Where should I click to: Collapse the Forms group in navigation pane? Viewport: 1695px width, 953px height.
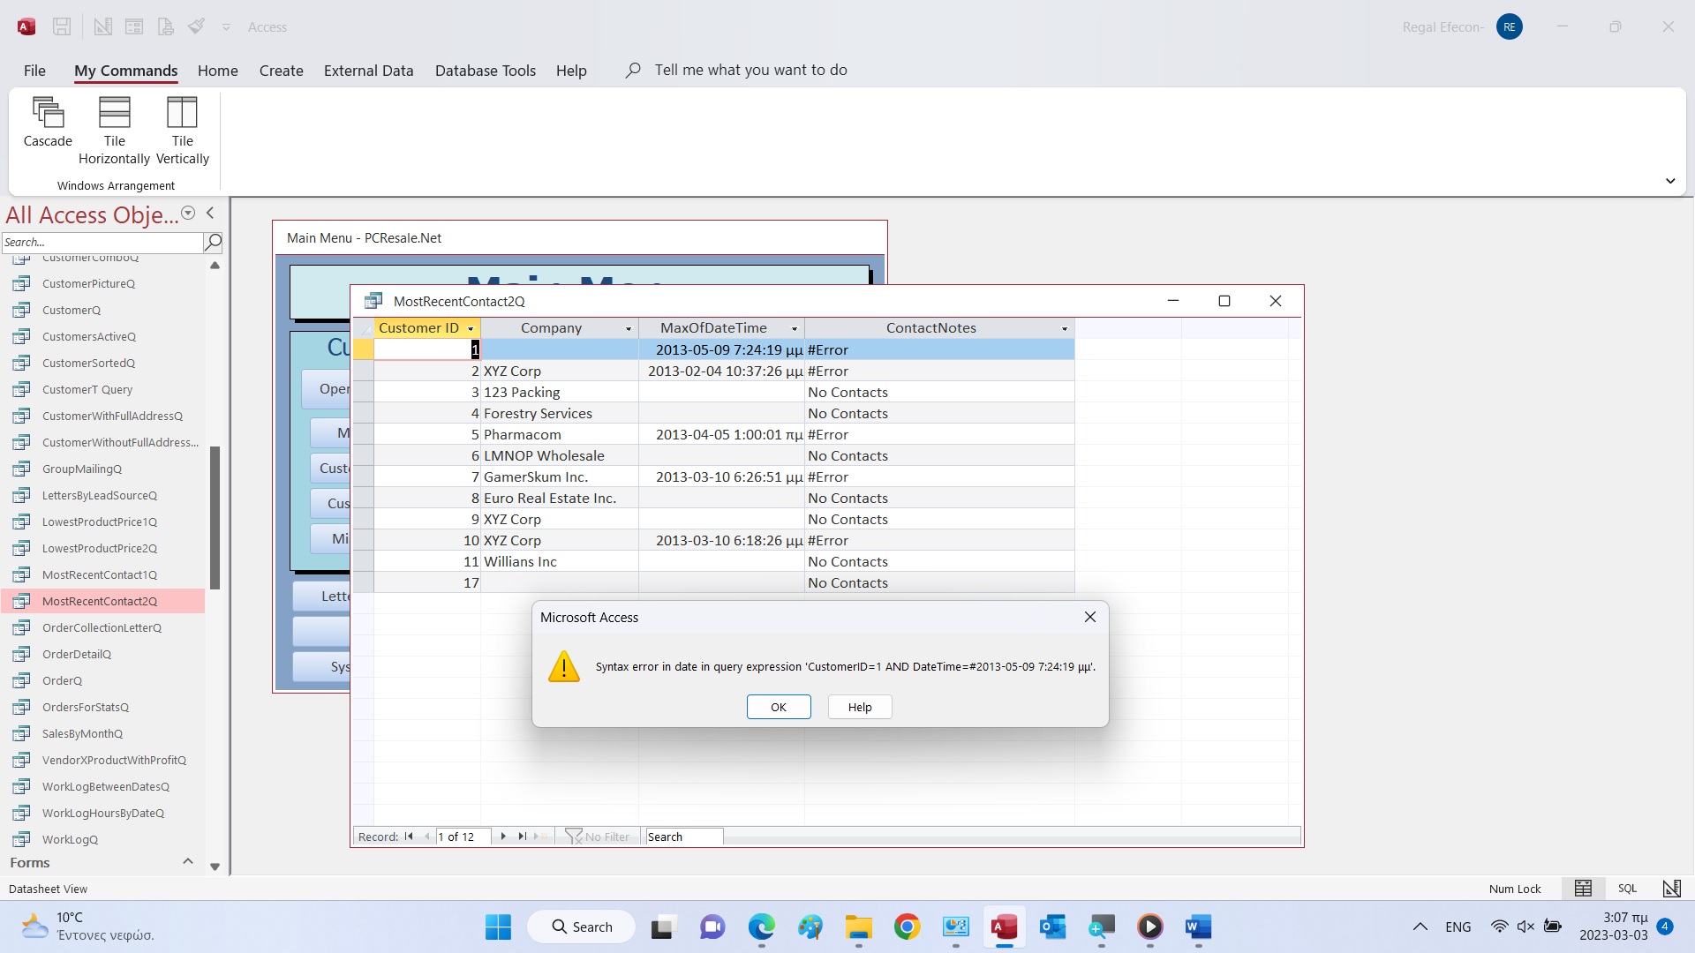(187, 862)
